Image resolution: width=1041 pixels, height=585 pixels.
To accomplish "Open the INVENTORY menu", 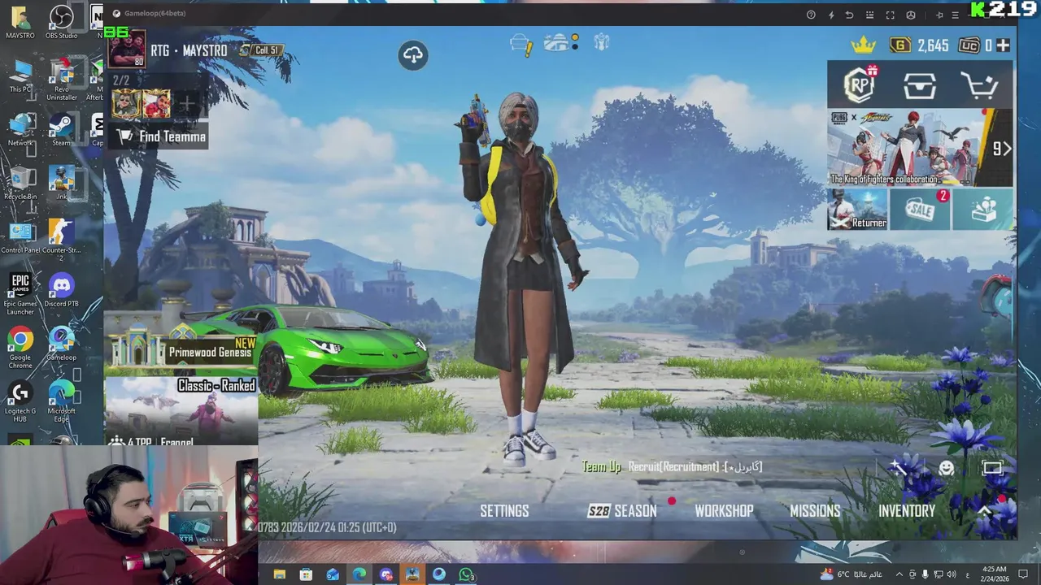I will click(x=907, y=511).
